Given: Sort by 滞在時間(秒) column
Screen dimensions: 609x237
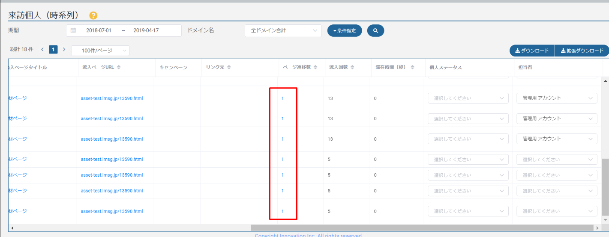Looking at the screenshot, I should tap(412, 68).
